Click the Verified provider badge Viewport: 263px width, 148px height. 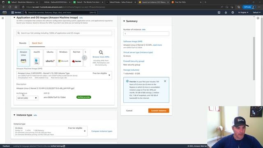84,97
